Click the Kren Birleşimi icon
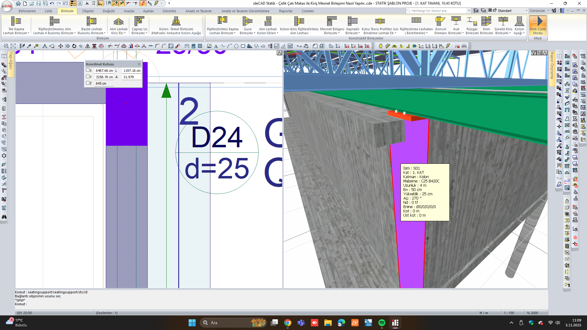587x330 pixels. coord(486,21)
